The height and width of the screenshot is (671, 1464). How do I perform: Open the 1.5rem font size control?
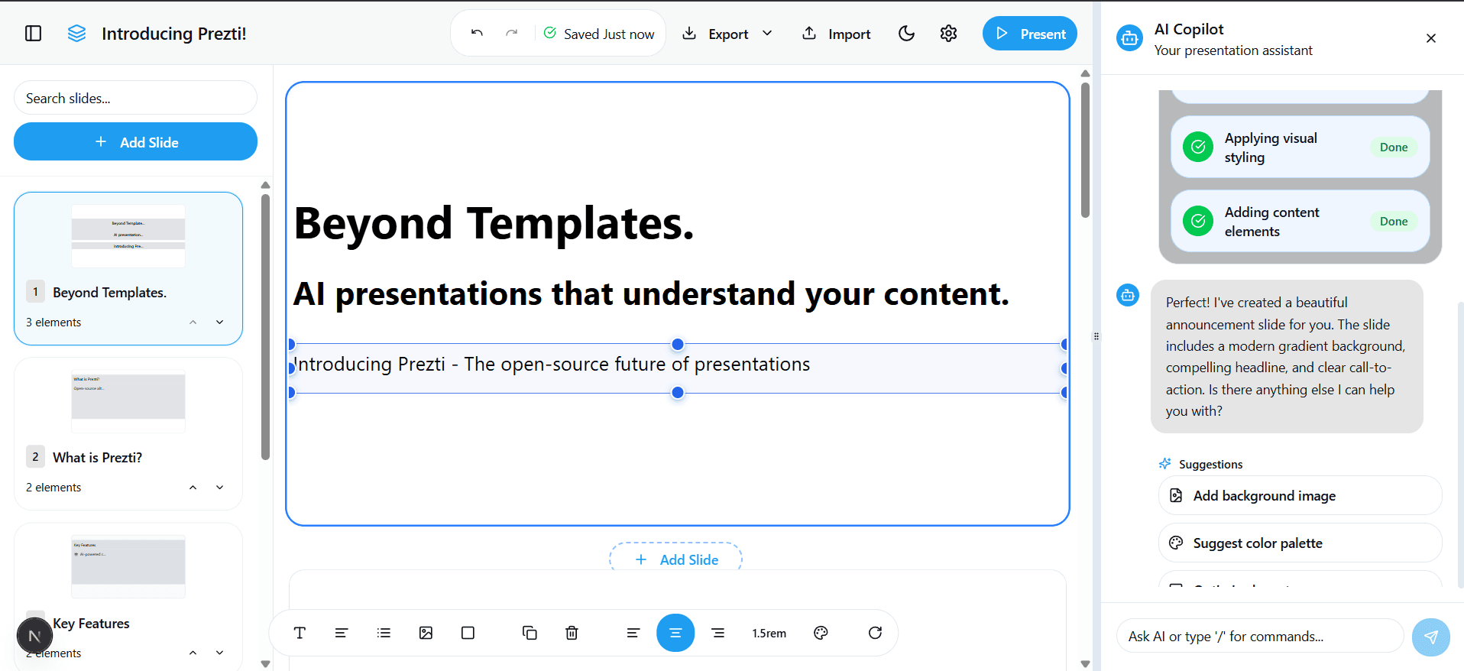click(769, 634)
